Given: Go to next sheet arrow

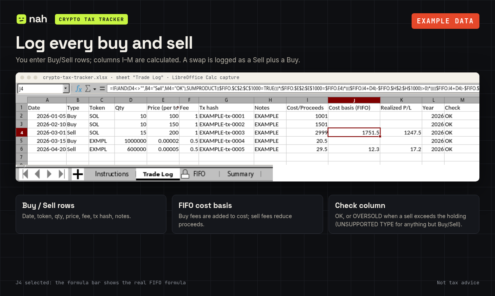Looking at the screenshot, I should tap(49, 174).
